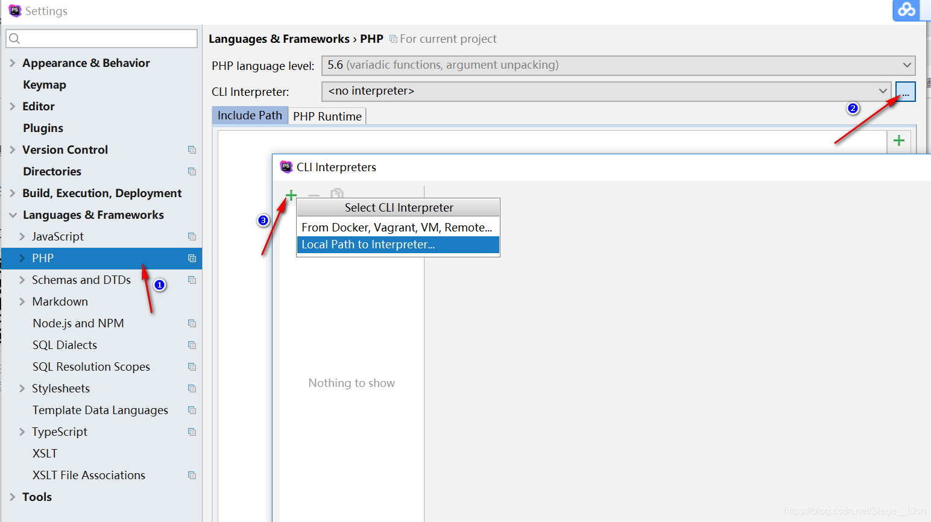Choose Local Path to Interpreter option
The image size is (931, 522).
(x=398, y=244)
